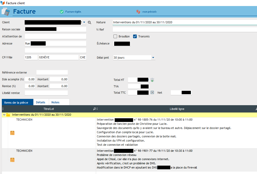Click the package icon of the first TECHNICIEN row

coord(12,133)
